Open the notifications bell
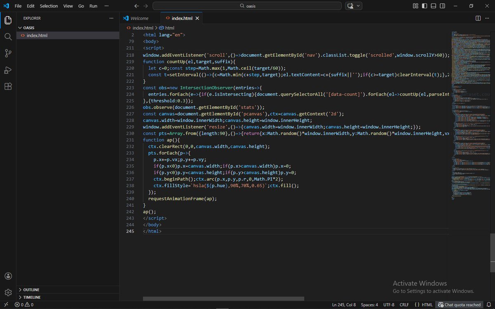The height and width of the screenshot is (309, 495). (x=488, y=305)
